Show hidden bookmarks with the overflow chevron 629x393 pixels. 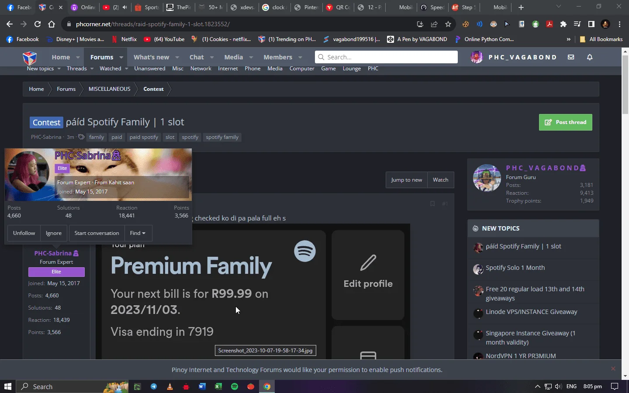point(568,39)
